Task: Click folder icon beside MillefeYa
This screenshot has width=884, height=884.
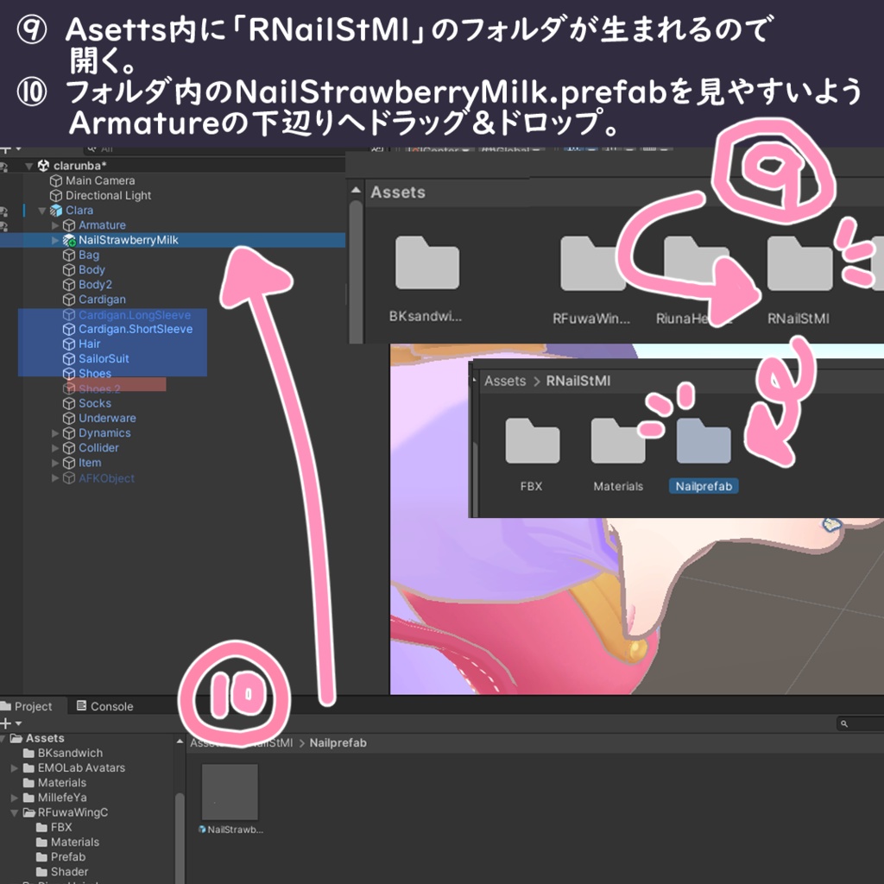Action: (x=28, y=798)
